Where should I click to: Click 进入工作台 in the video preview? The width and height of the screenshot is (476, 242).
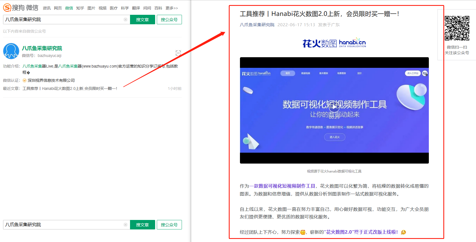[413, 73]
